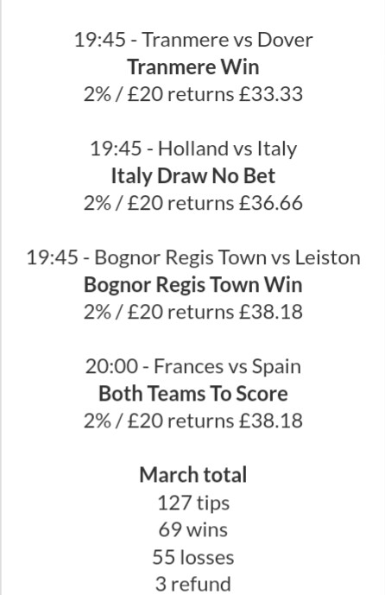Click the word Leiston in third fixture
The width and height of the screenshot is (385, 595).
pyautogui.click(x=328, y=257)
